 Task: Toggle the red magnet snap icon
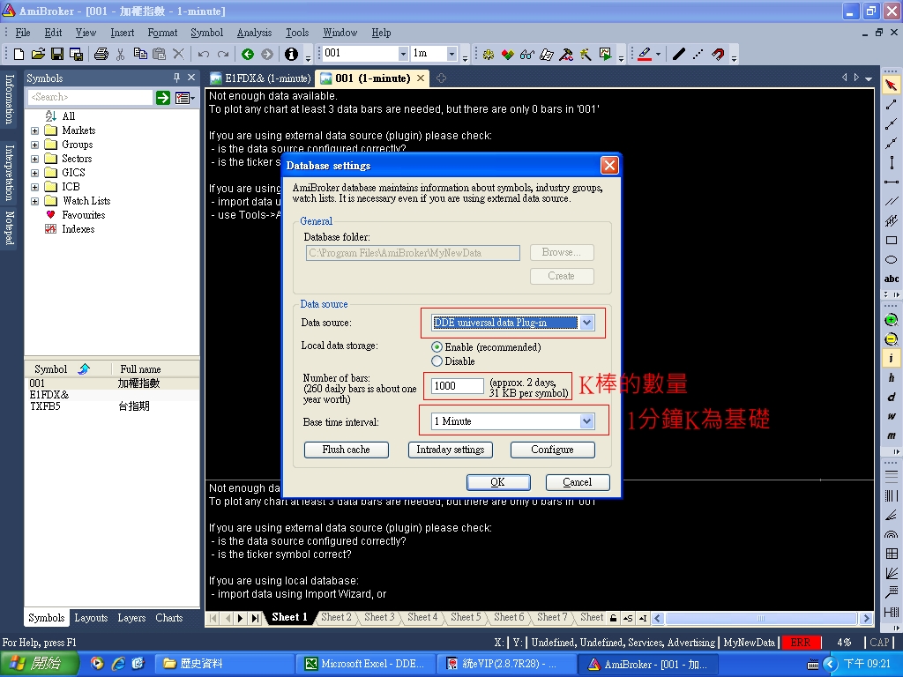coord(718,54)
